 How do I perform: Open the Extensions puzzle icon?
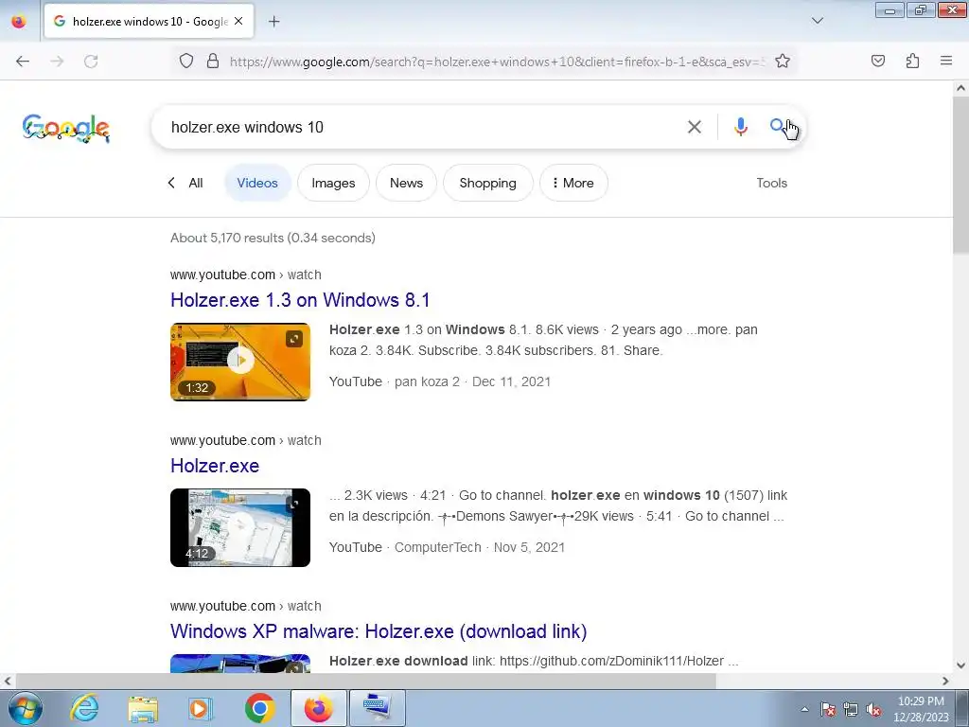[x=912, y=62]
